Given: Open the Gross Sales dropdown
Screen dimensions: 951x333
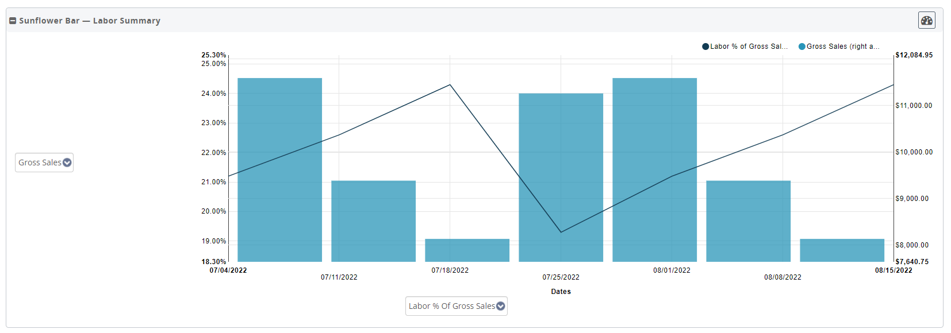Looking at the screenshot, I should tap(44, 162).
